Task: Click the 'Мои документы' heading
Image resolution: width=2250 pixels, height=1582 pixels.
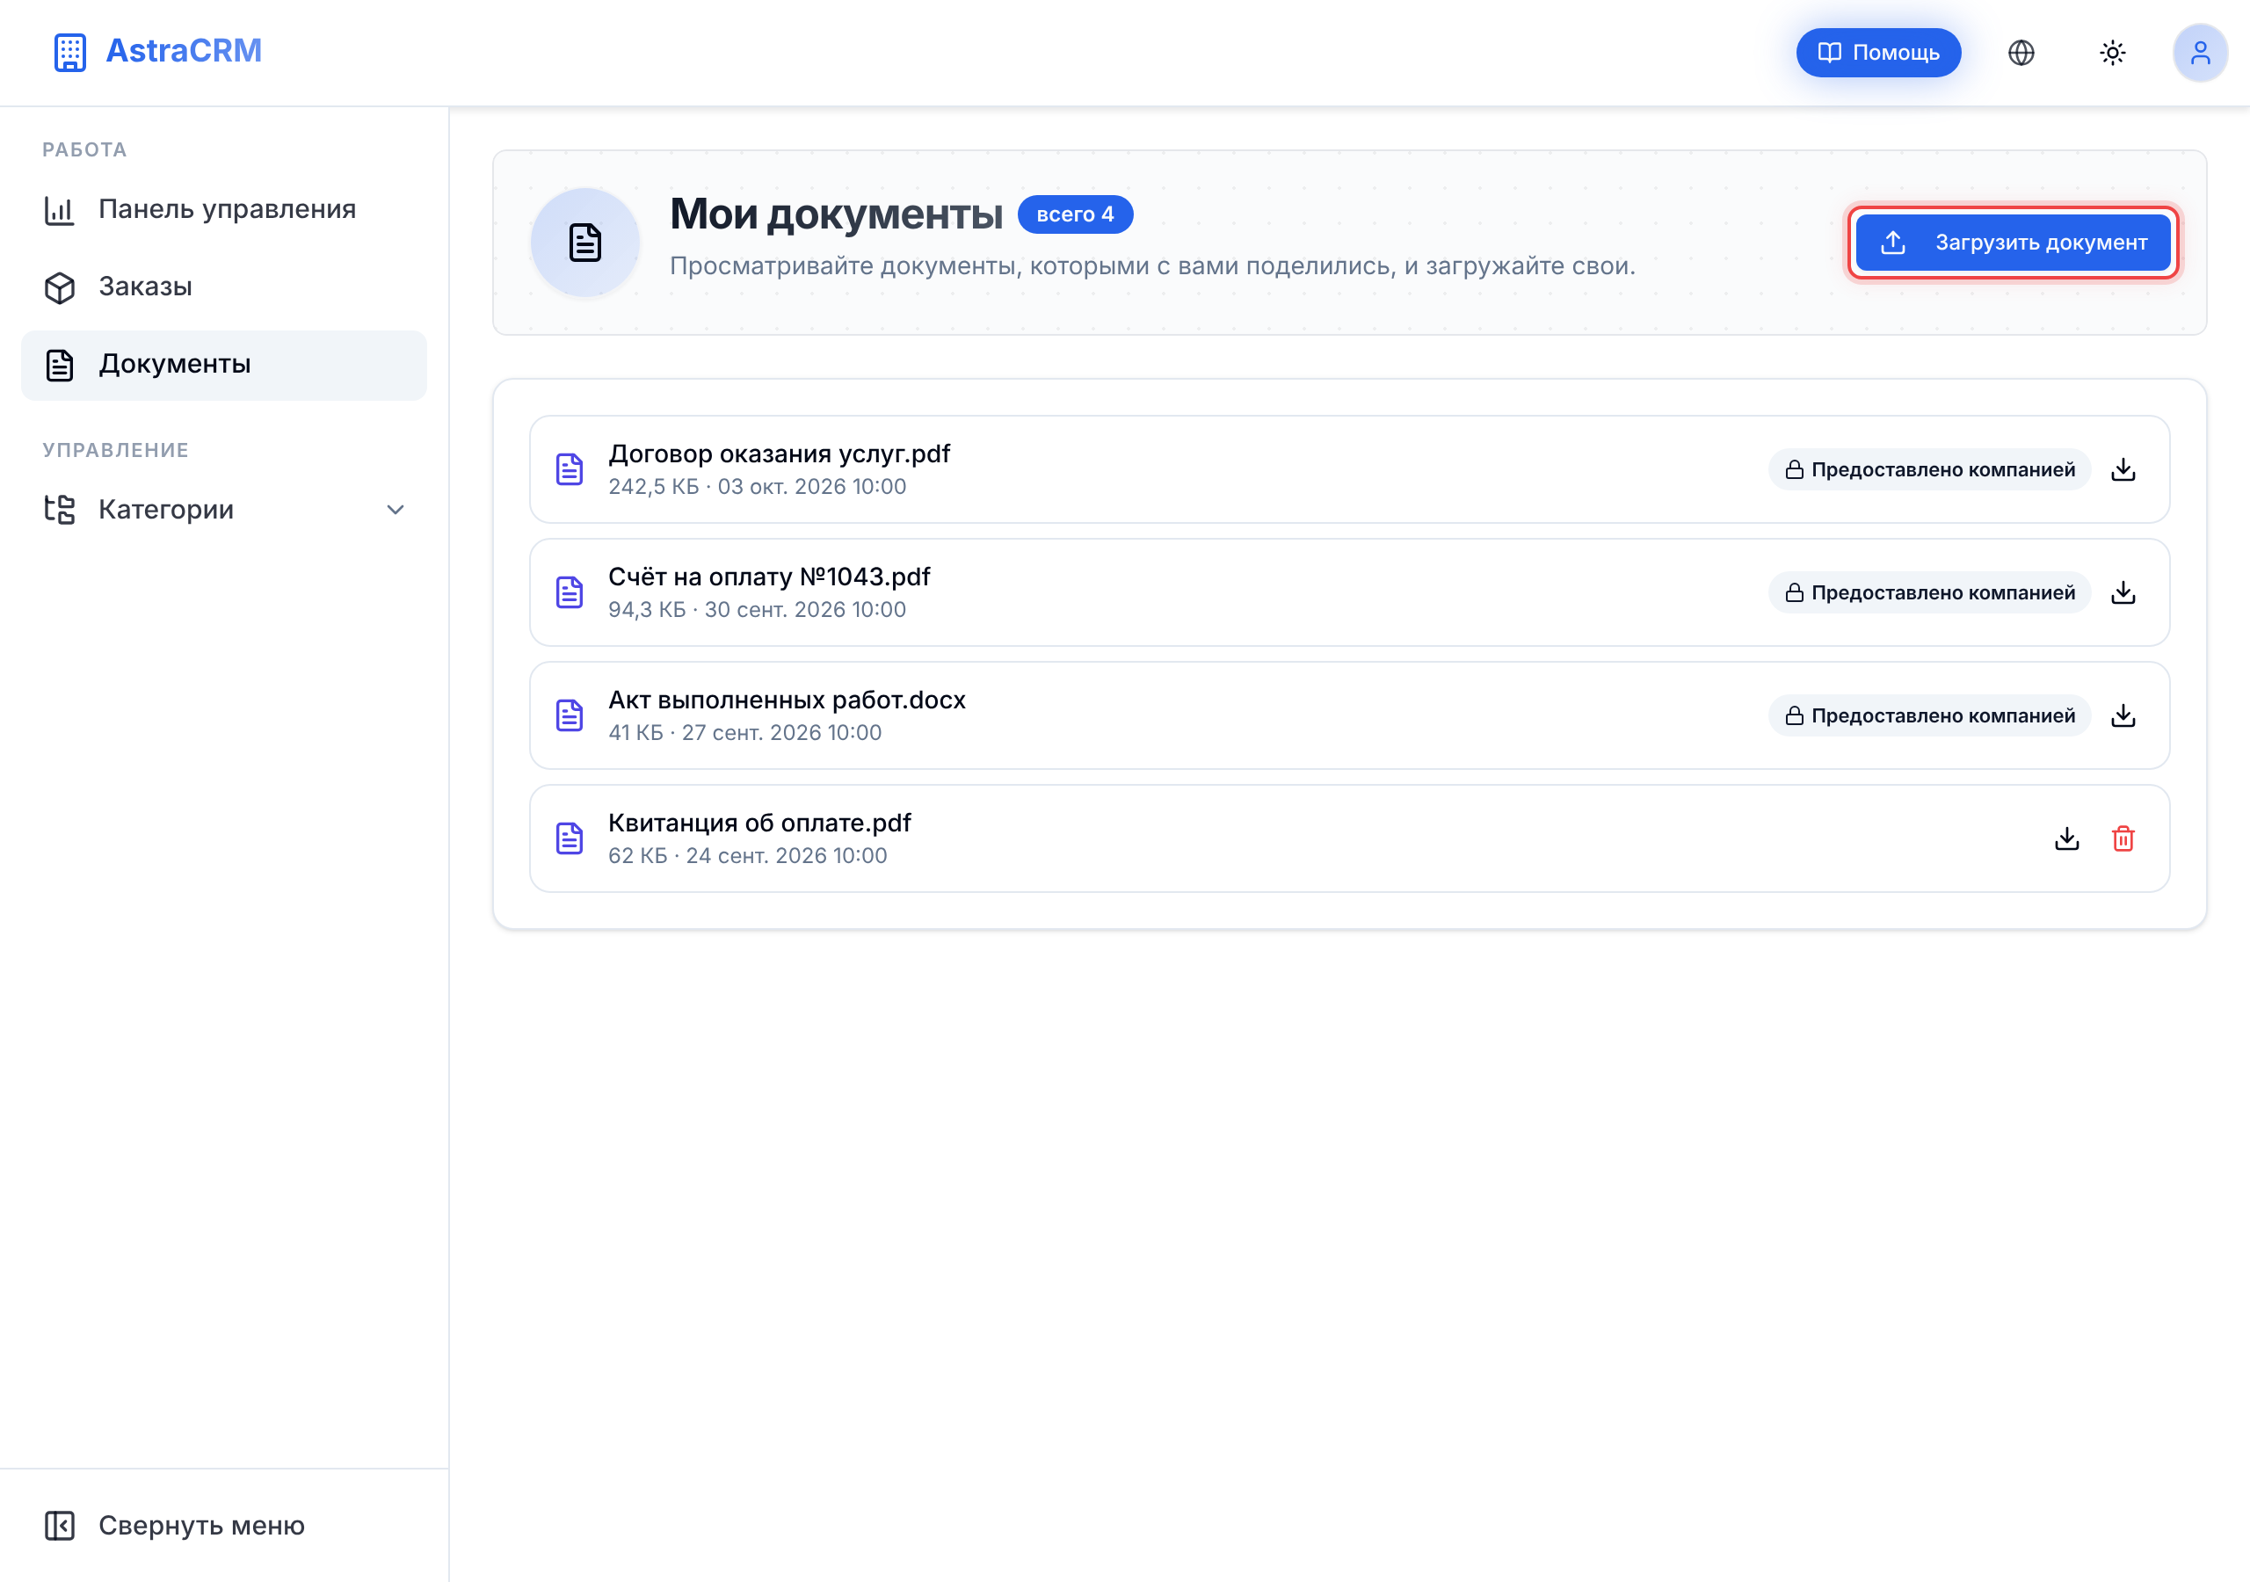Action: tap(836, 214)
